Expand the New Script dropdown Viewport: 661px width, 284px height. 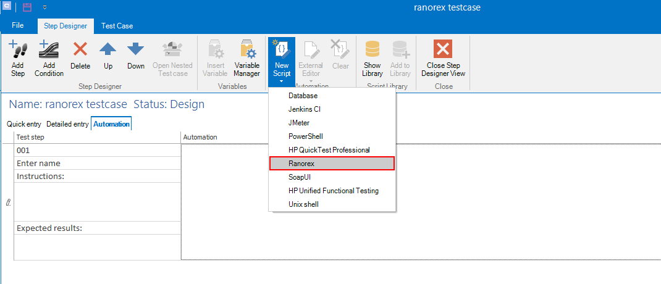click(282, 81)
